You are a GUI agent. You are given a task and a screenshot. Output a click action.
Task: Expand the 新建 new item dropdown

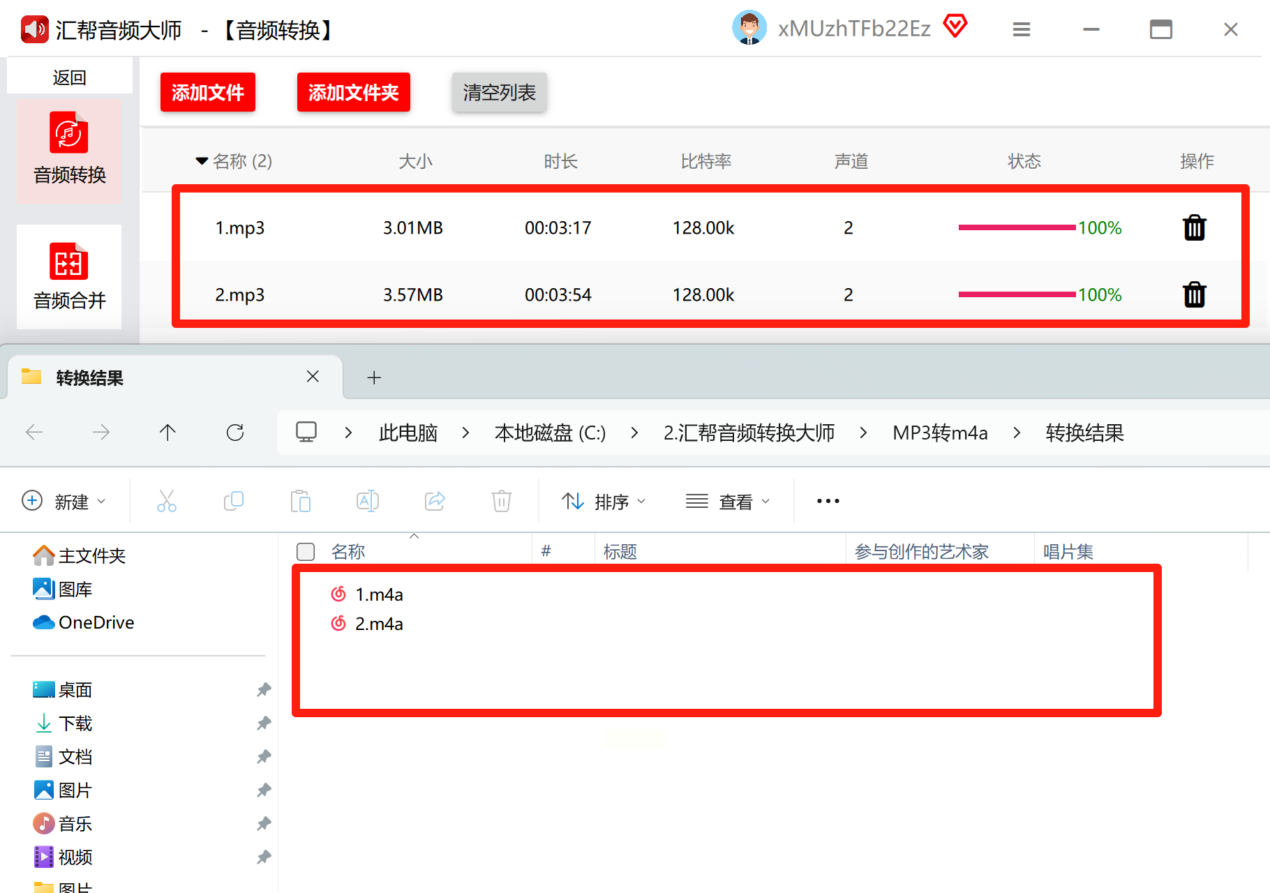[x=64, y=501]
